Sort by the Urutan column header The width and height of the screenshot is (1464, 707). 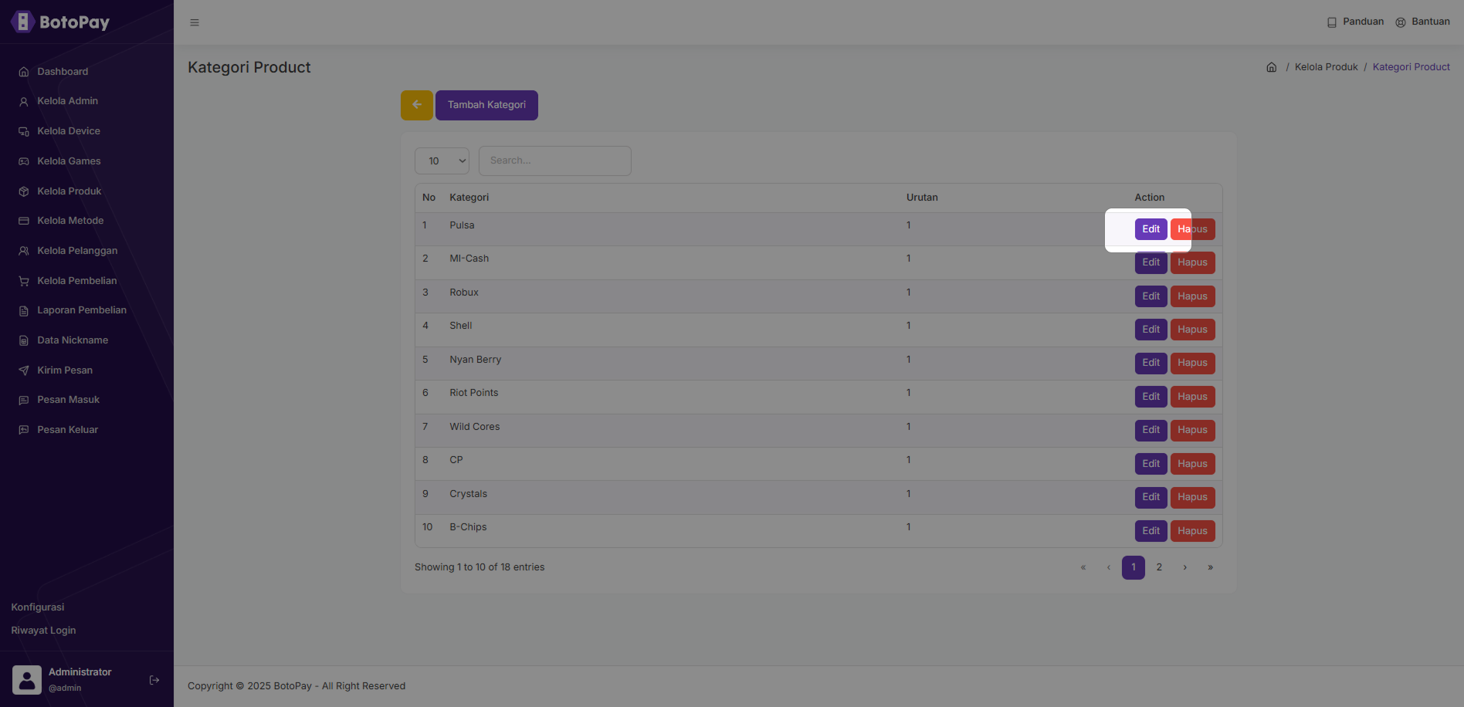[x=922, y=198]
